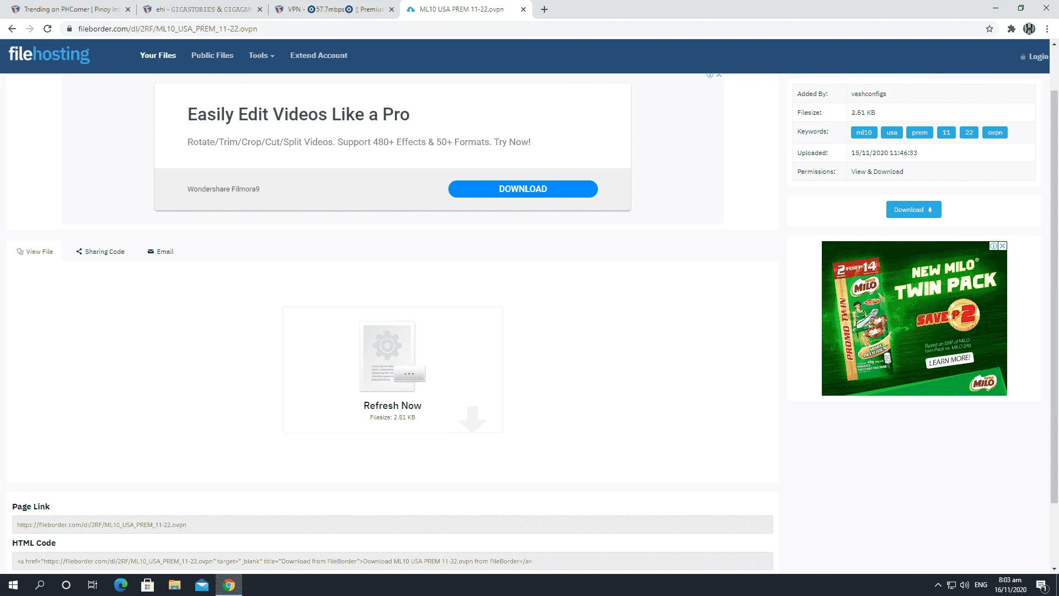
Task: Click the address bar URL
Action: point(168,29)
